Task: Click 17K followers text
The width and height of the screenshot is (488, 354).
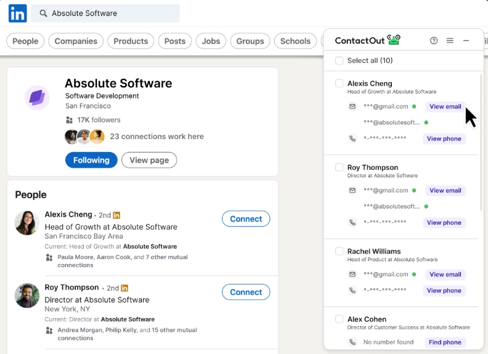Action: click(99, 120)
